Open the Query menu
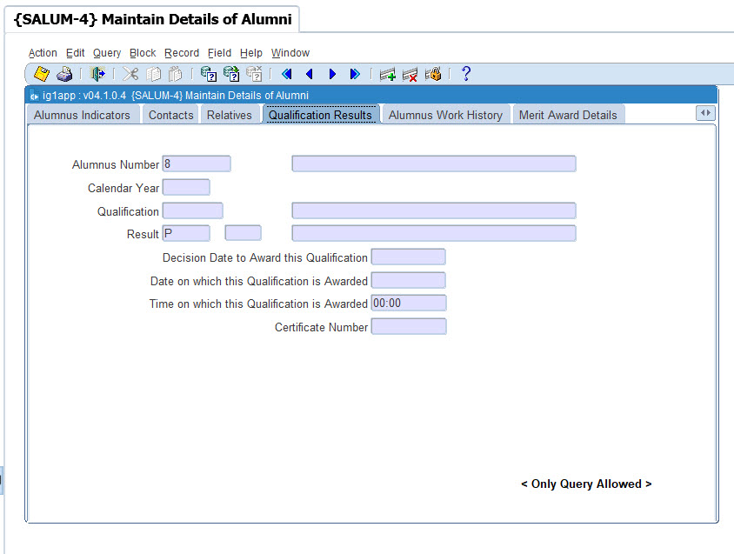Image resolution: width=734 pixels, height=554 pixels. tap(107, 53)
